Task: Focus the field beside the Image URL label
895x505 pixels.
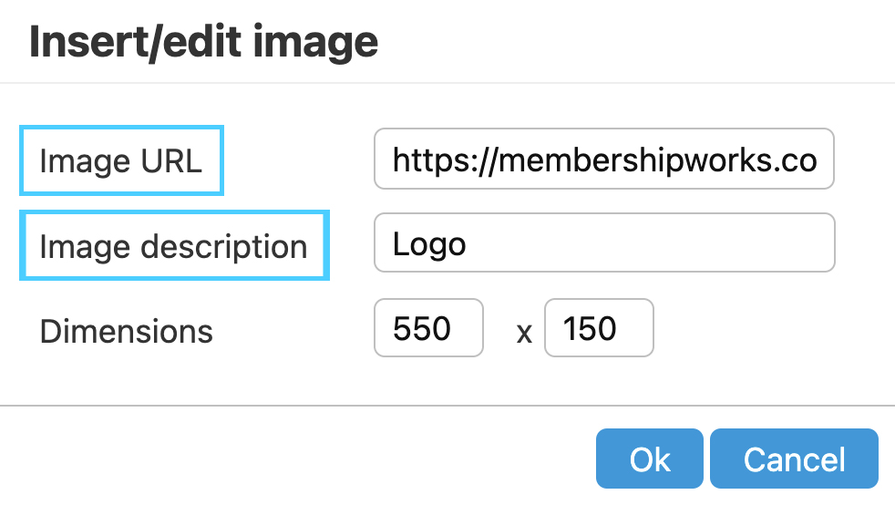Action: point(603,160)
